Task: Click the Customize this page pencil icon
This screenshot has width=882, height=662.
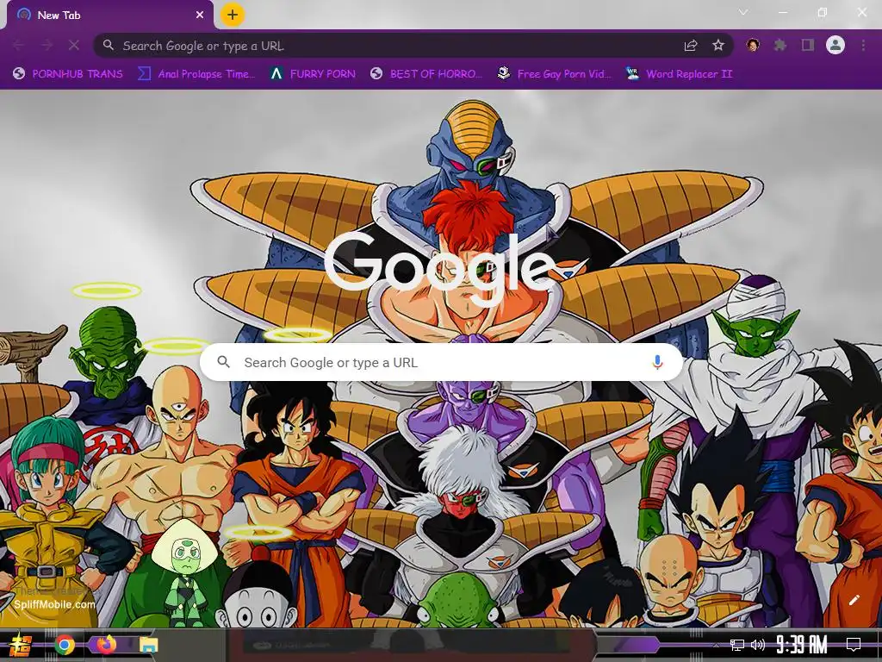Action: (x=854, y=600)
